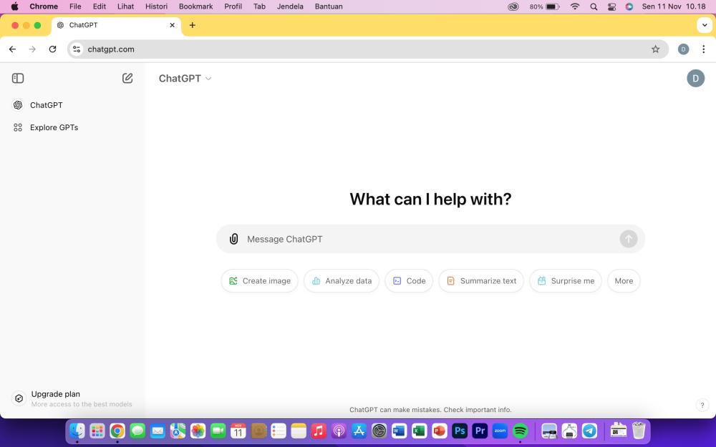Open Microsoft Word from the Dock
The height and width of the screenshot is (447, 716).
coord(399,431)
